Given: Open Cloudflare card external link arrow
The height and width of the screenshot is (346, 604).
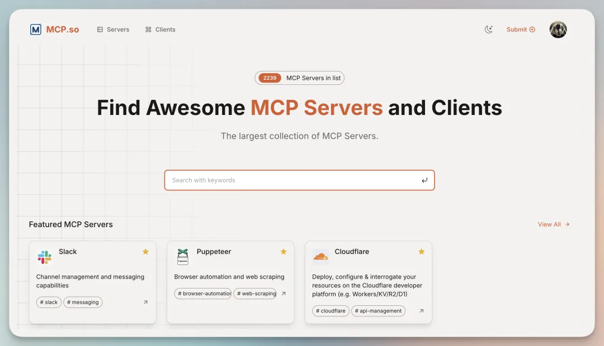Looking at the screenshot, I should tap(422, 311).
